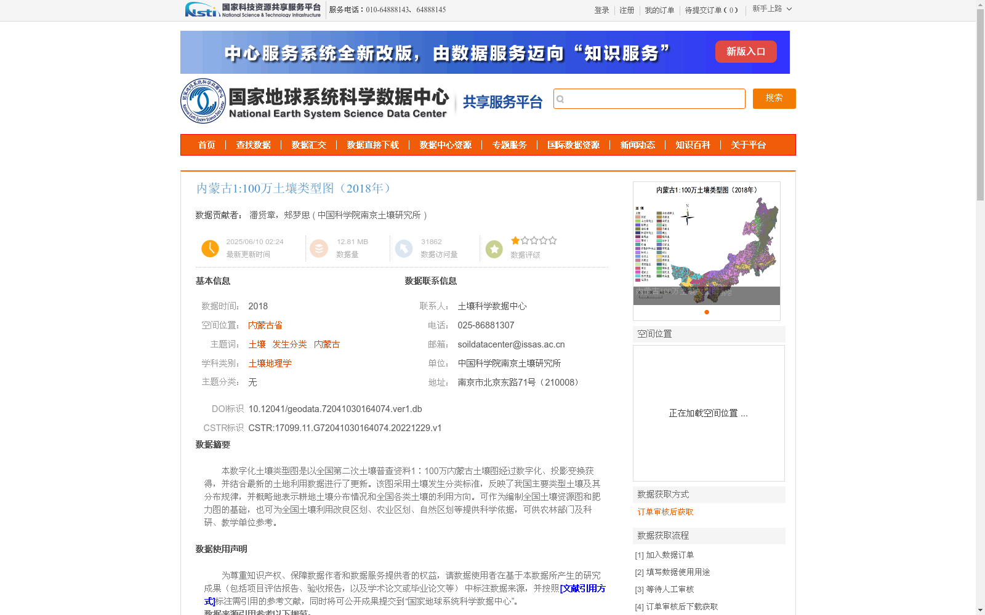Click the 搜索 search button
The height and width of the screenshot is (615, 985).
pyautogui.click(x=774, y=98)
